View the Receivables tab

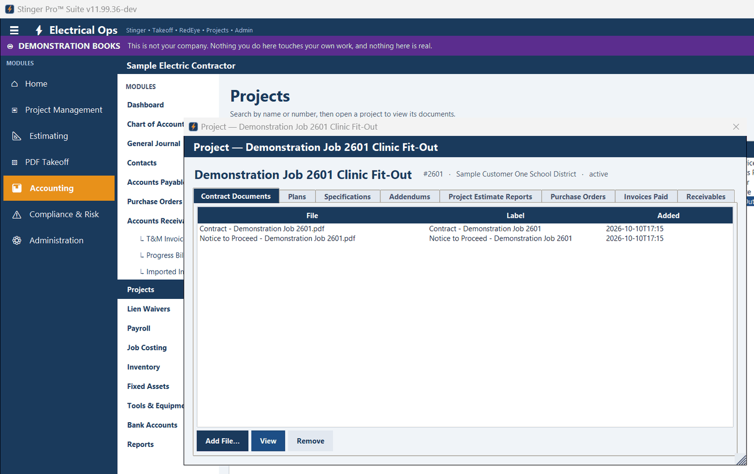pyautogui.click(x=706, y=197)
